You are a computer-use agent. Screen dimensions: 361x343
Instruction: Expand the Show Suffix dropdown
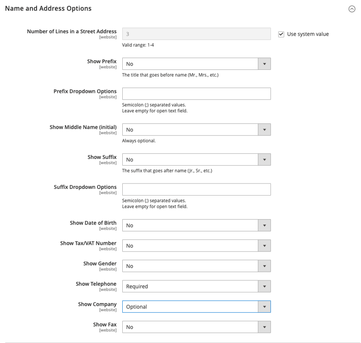[196, 160]
